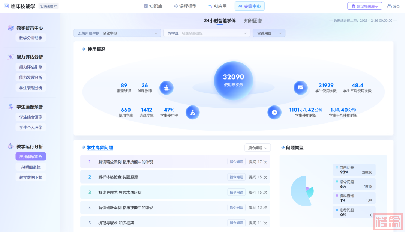The image size is (405, 232).
Task: Click the 学生画像预警 sidebar icon
Action: tap(10, 107)
